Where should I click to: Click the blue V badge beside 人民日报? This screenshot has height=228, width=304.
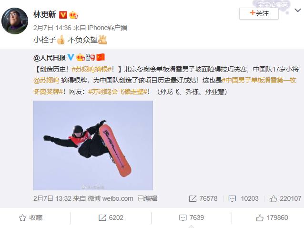pyautogui.click(x=71, y=57)
